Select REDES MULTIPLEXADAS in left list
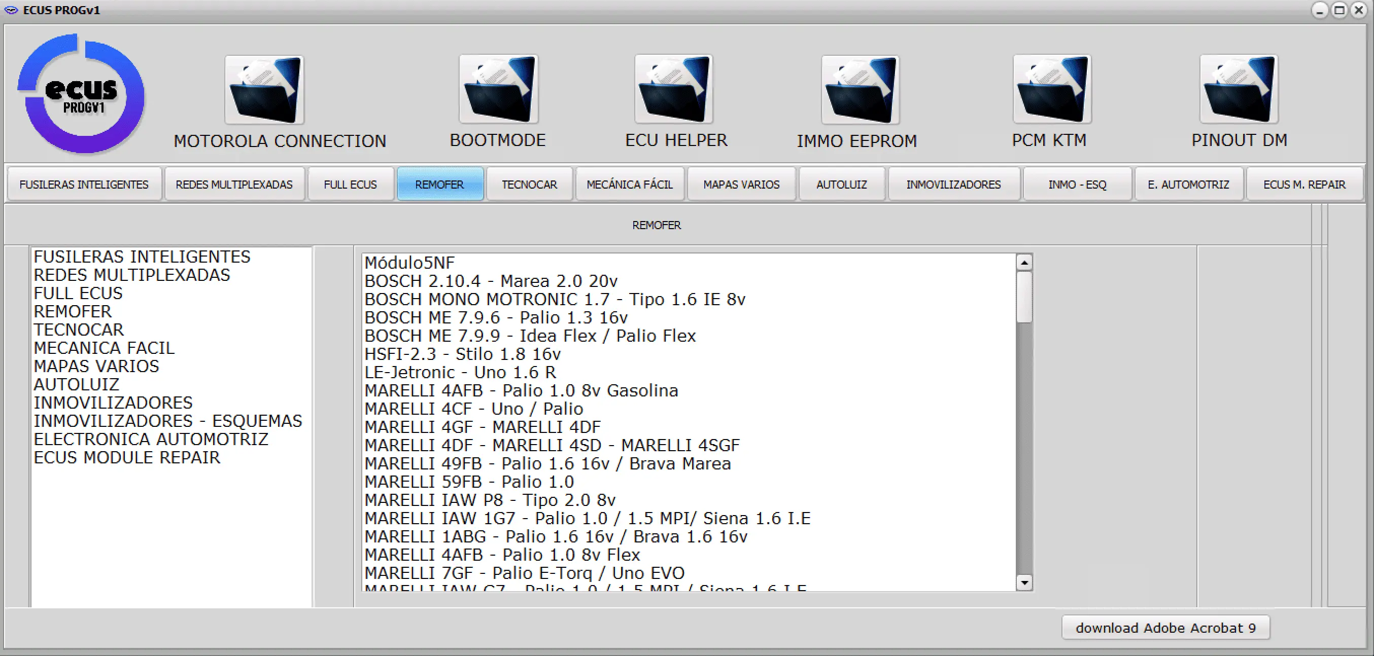Viewport: 1374px width, 656px height. 132,275
